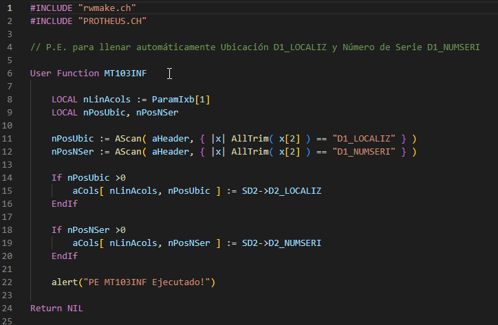Click AScan on line 11

128,139
